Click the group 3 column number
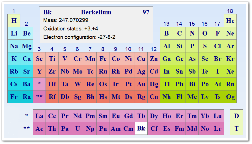 [x=39, y=49]
